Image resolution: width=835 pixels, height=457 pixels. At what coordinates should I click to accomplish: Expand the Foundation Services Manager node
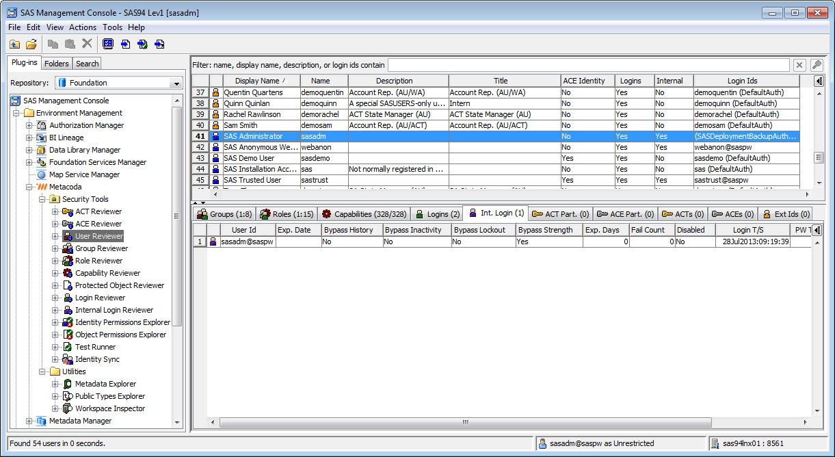(x=29, y=162)
